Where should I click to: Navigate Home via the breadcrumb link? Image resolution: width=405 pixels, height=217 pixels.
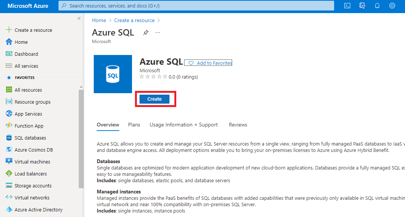[99, 20]
